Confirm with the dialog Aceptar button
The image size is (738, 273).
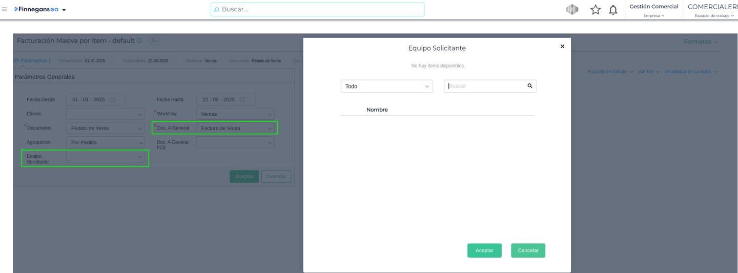click(x=484, y=250)
